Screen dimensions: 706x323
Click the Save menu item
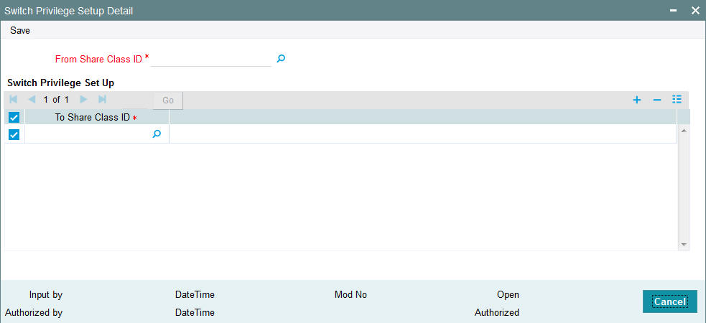[20, 31]
